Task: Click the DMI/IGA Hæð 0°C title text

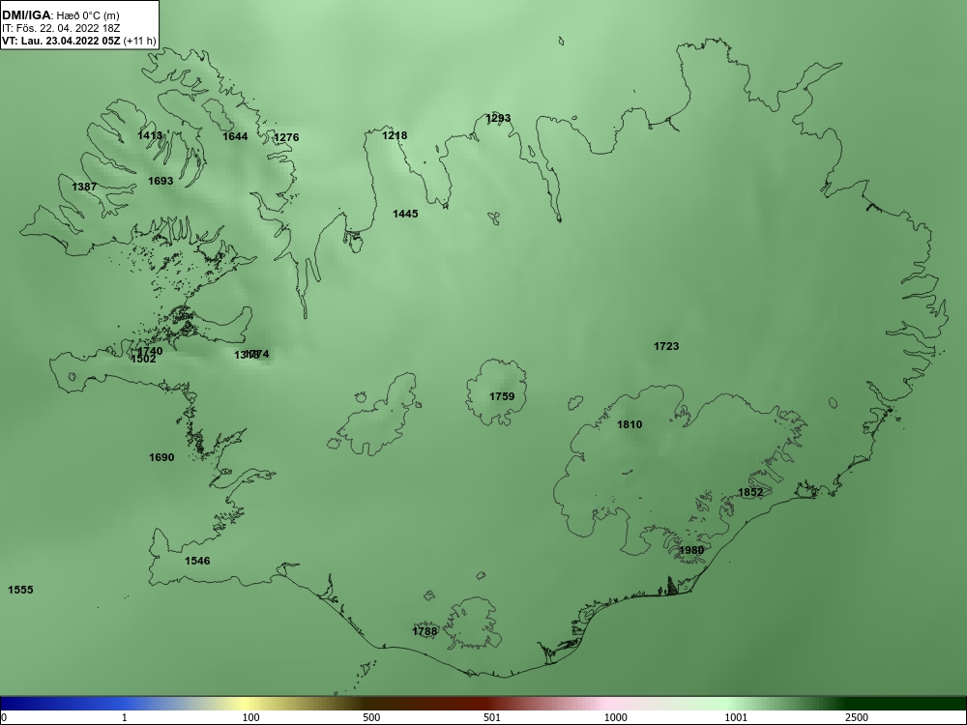Action: pos(60,16)
